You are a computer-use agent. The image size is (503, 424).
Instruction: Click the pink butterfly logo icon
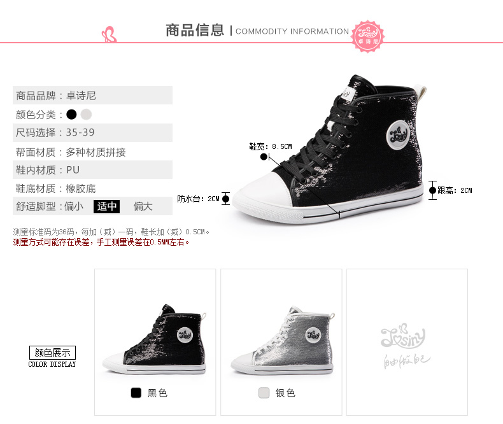[x=109, y=34]
